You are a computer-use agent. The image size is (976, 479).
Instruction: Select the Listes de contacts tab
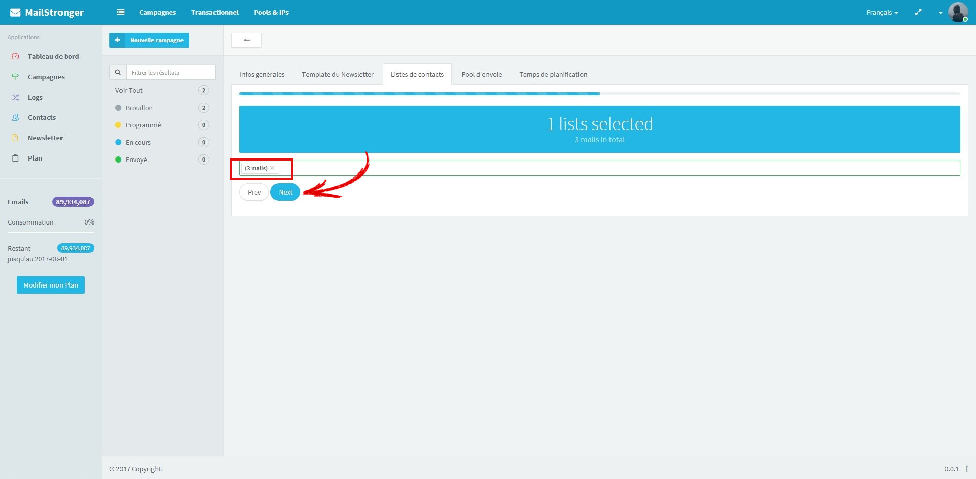pyautogui.click(x=417, y=74)
